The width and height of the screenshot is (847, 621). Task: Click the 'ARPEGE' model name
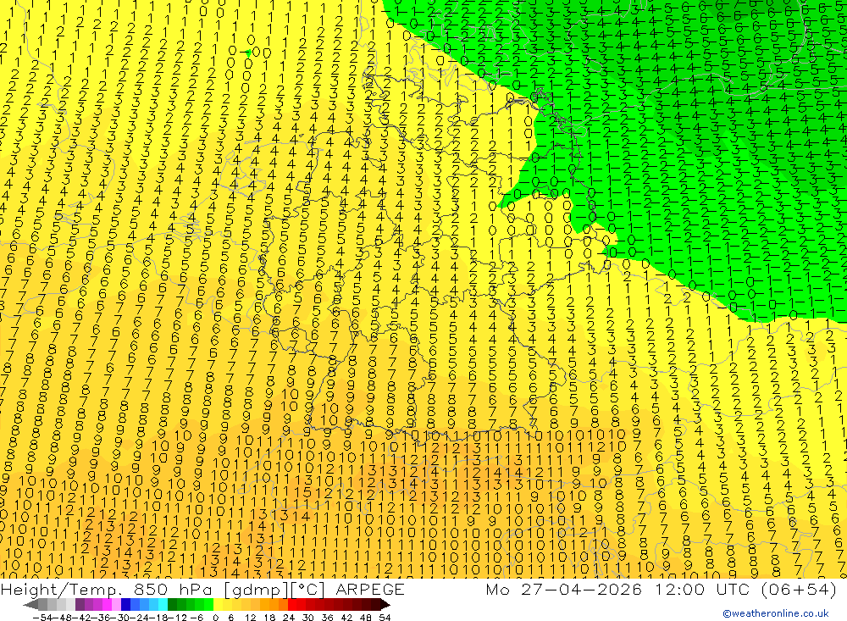pyautogui.click(x=370, y=589)
